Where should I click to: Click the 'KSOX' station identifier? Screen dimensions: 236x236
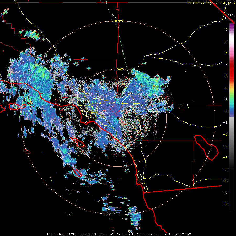(x=151, y=234)
